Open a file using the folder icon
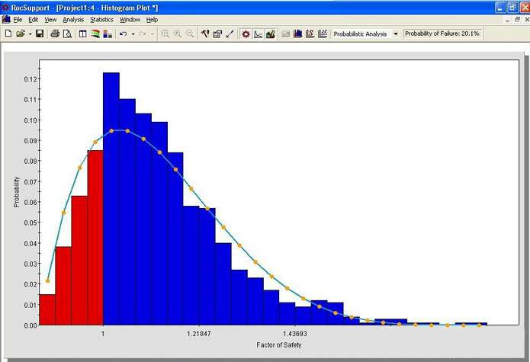Image resolution: width=530 pixels, height=362 pixels. point(21,34)
